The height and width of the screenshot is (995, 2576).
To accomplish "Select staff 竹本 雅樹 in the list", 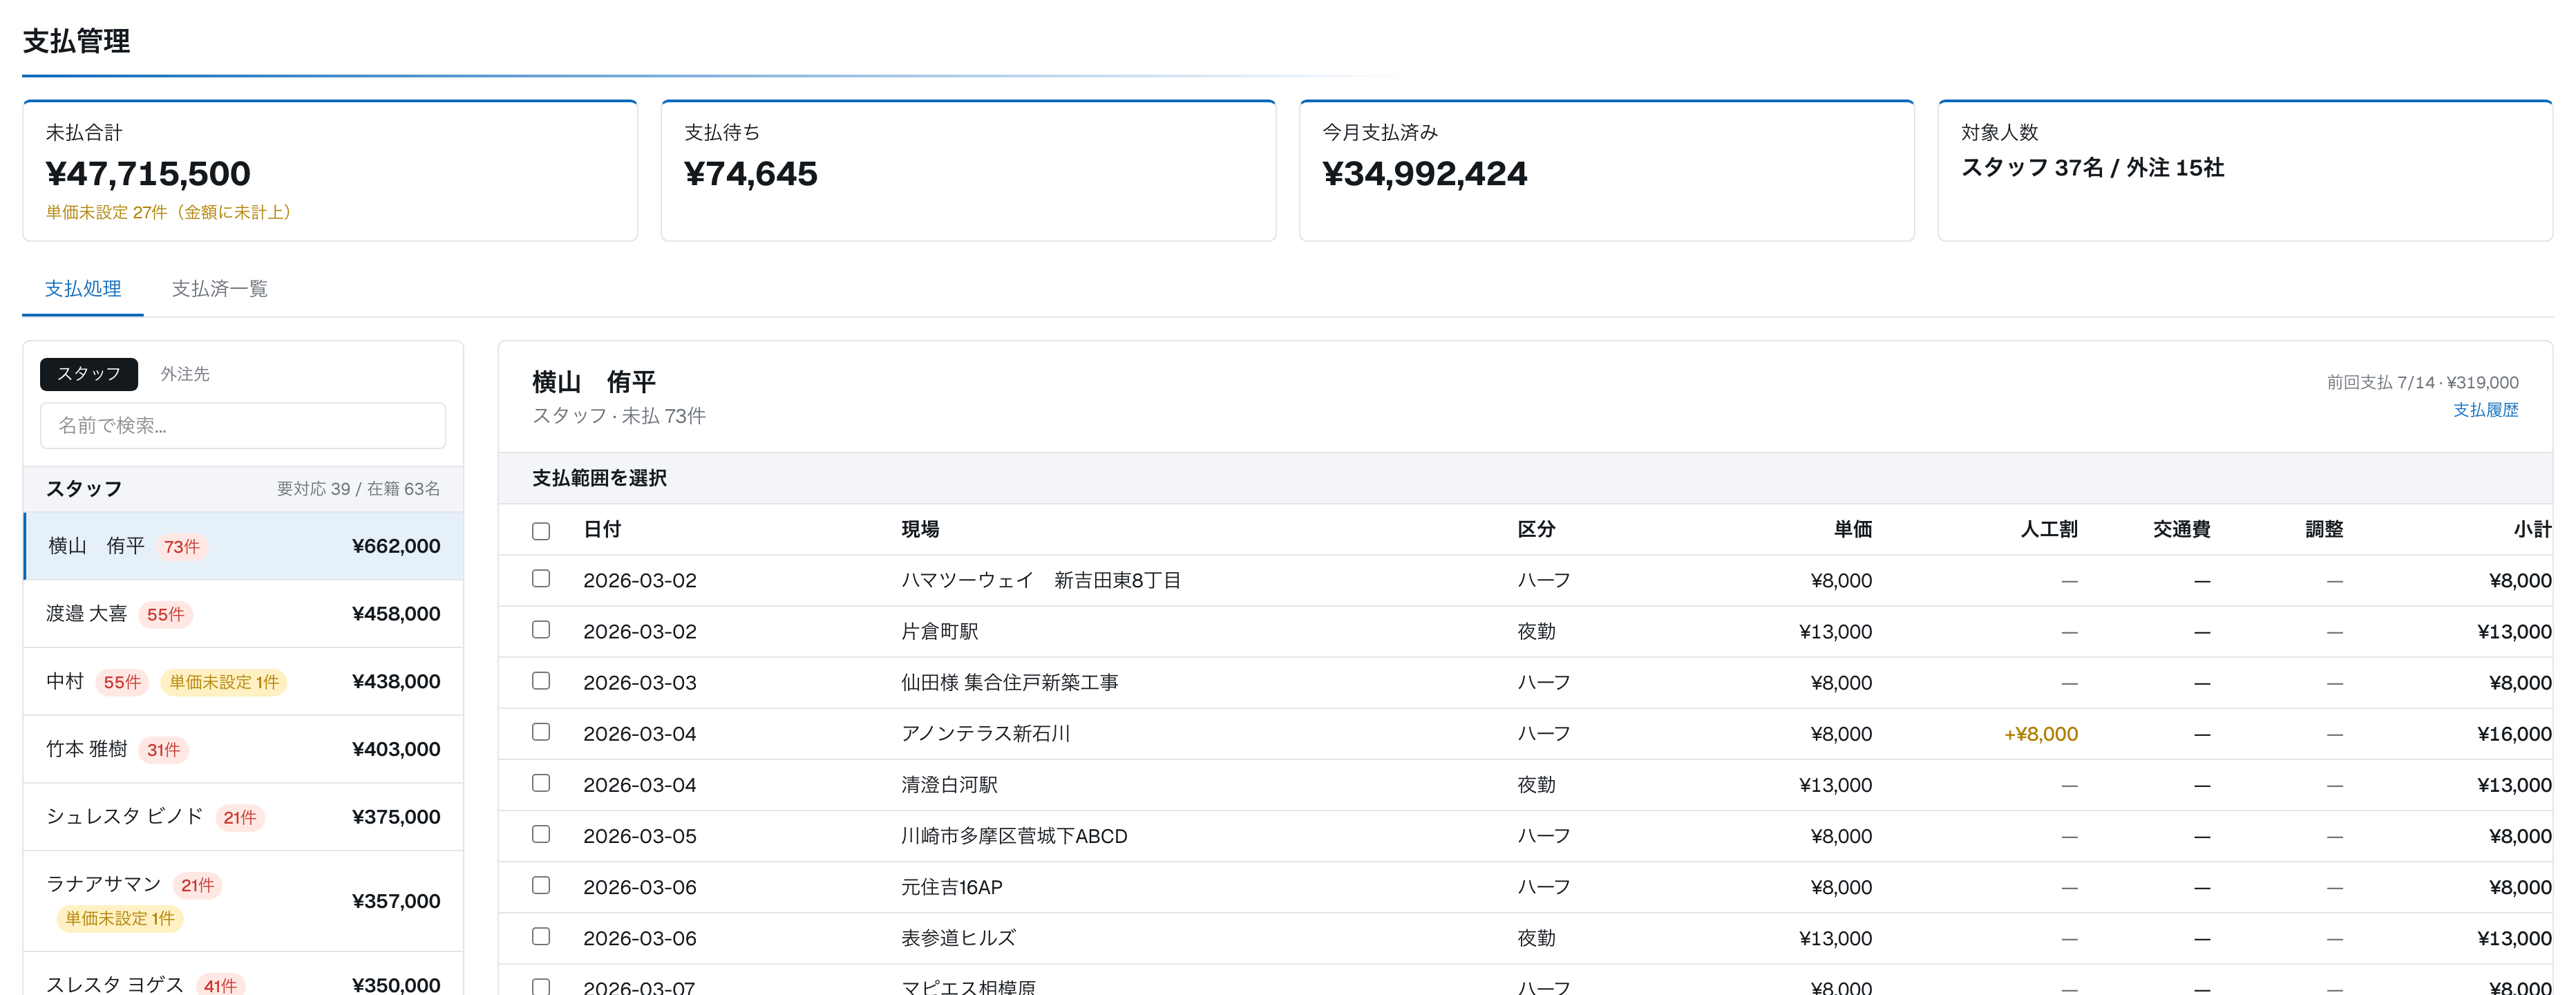I will [x=243, y=750].
